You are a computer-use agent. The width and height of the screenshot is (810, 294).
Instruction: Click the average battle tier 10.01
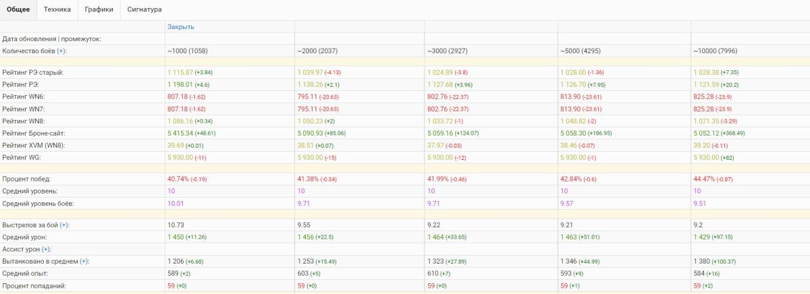pyautogui.click(x=175, y=204)
